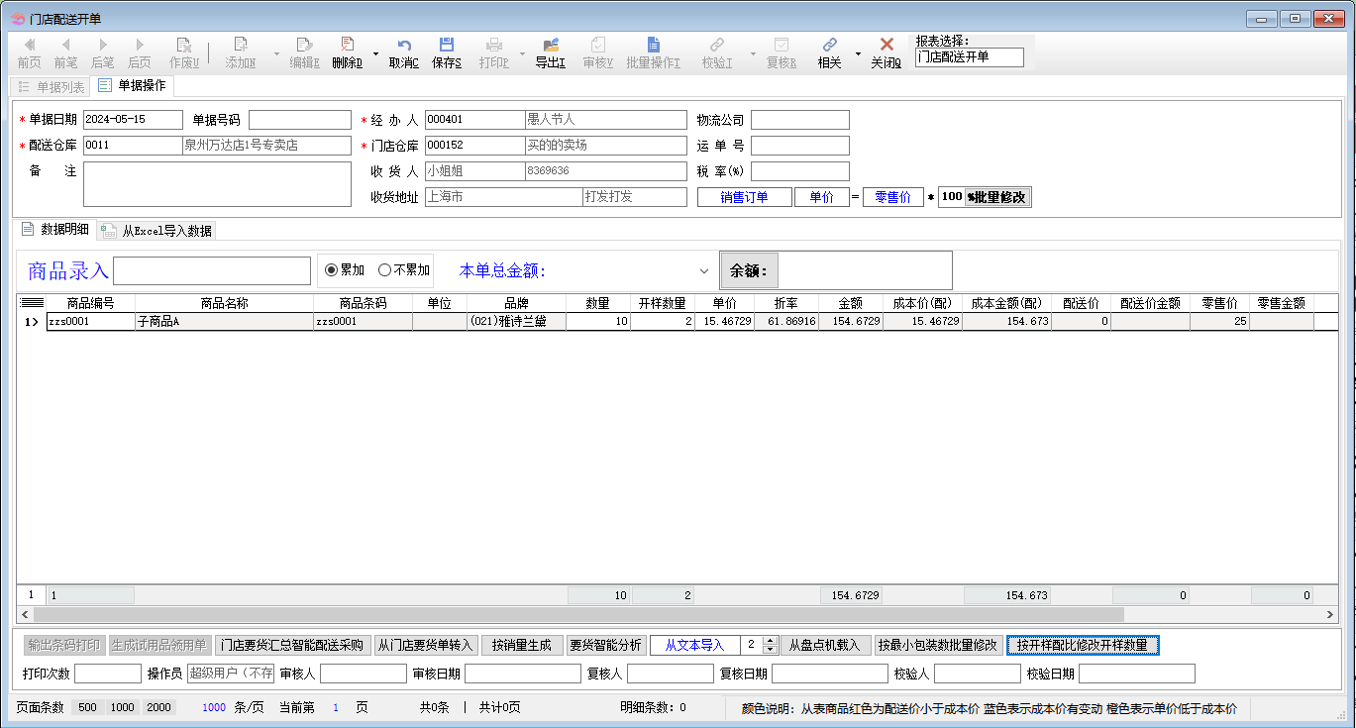Click the 按销量生成 button

tap(522, 645)
